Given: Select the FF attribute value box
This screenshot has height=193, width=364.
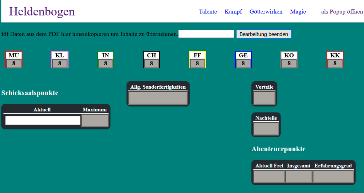Looking at the screenshot, I should click(197, 64).
